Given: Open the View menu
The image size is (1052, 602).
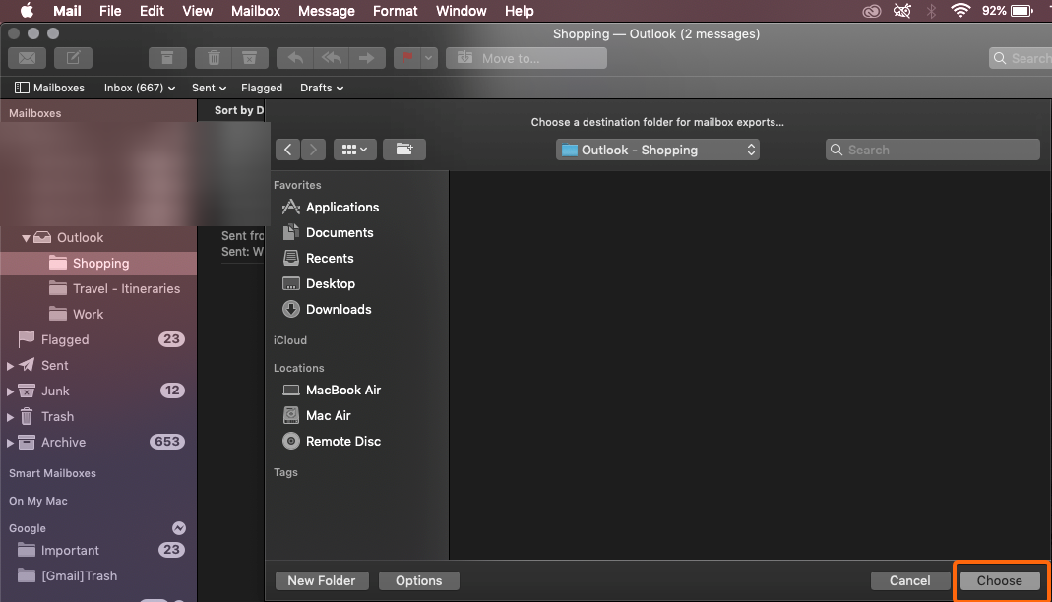Looking at the screenshot, I should pyautogui.click(x=197, y=11).
